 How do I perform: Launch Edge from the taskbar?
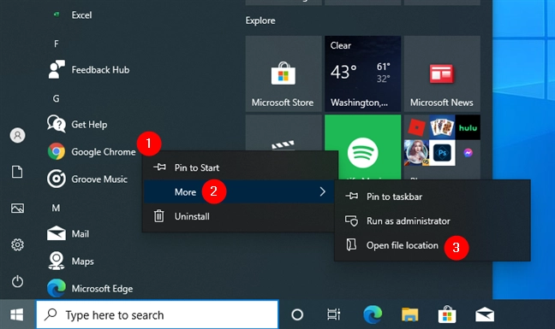point(373,314)
